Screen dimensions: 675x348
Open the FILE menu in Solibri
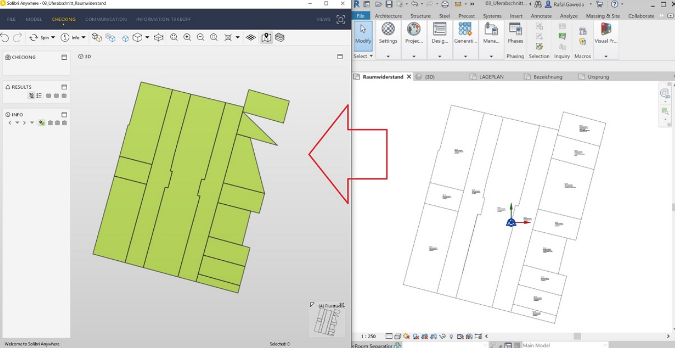click(x=11, y=19)
